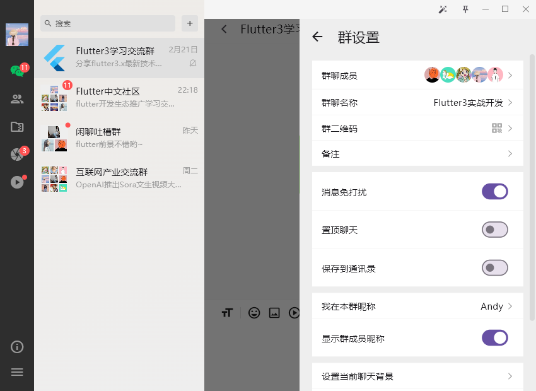Click the video play icon in chat toolbar
Screen dimensions: 536x391
(294, 313)
